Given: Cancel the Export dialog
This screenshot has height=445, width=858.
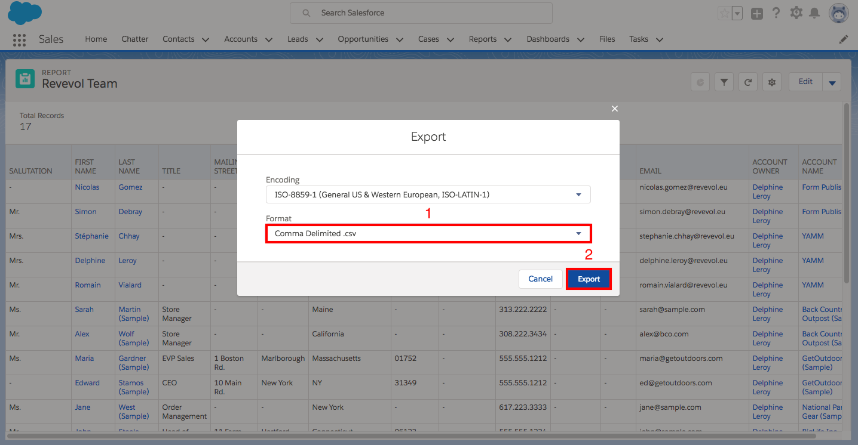Looking at the screenshot, I should [541, 279].
